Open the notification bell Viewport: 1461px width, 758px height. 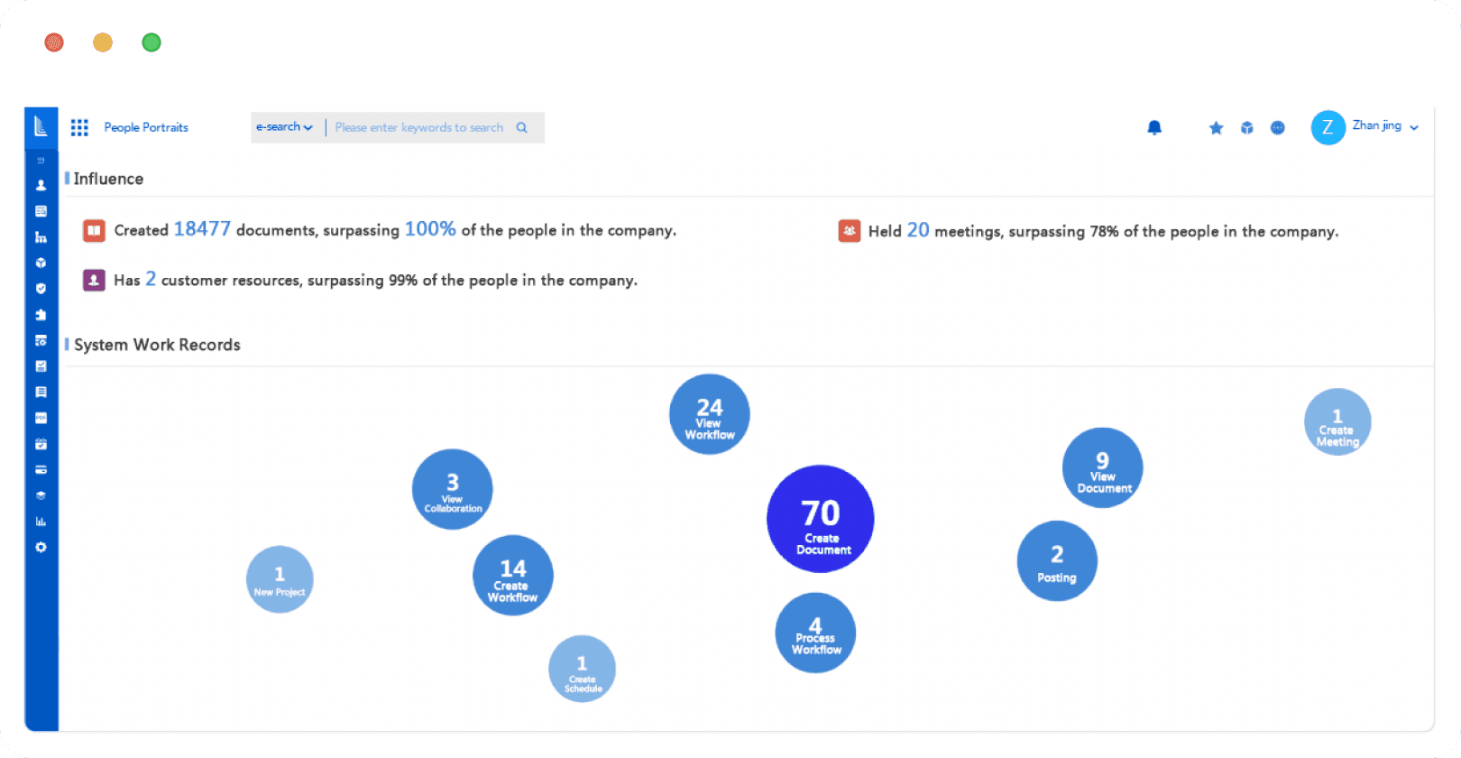point(1154,127)
